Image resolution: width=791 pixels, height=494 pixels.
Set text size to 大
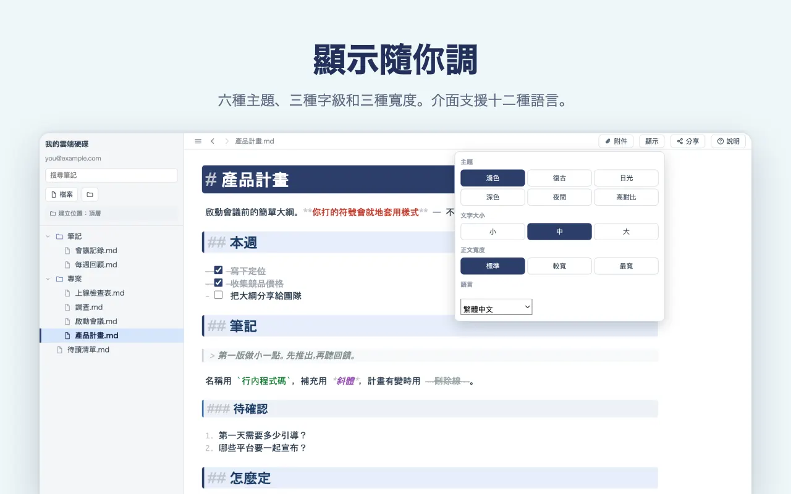pyautogui.click(x=626, y=232)
